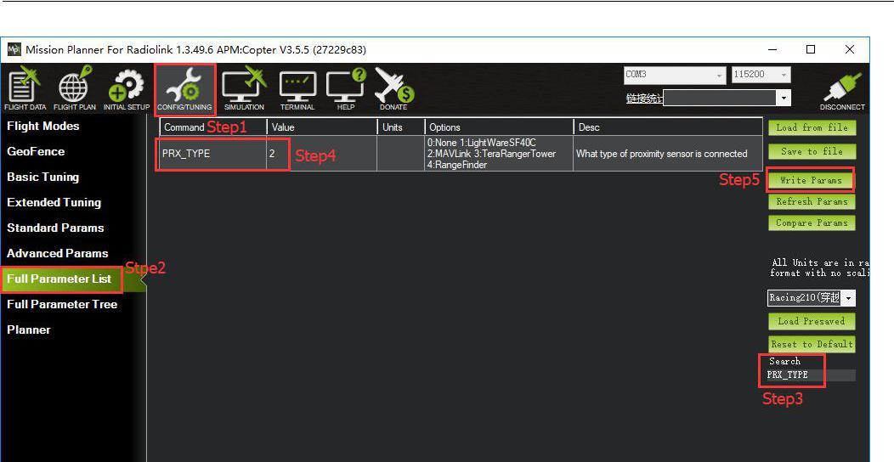The width and height of the screenshot is (894, 462).
Task: Close the Mission Planner window
Action: coord(850,49)
